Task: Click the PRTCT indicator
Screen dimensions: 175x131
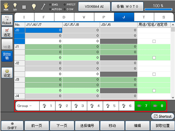Action: (x=70, y=5)
